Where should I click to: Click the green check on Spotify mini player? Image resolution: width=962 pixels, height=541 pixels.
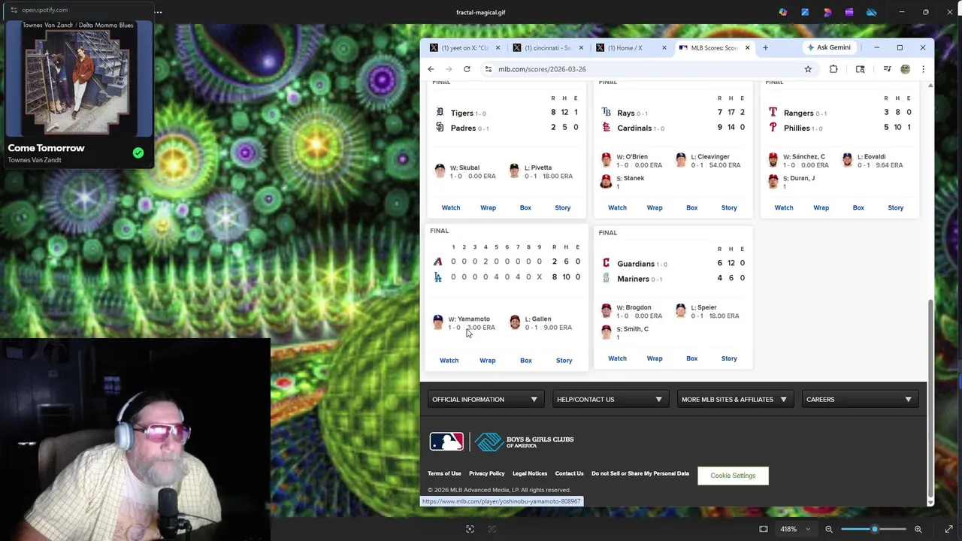coord(138,153)
